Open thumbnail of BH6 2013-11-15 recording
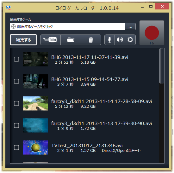The height and width of the screenshot is (173, 174). 35,81
